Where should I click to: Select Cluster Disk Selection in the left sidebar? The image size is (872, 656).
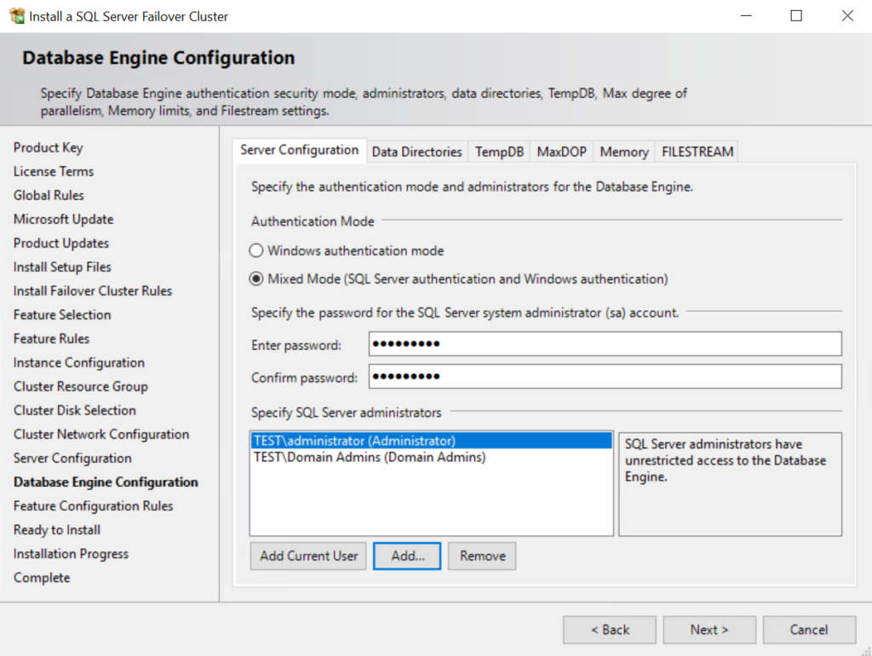tap(74, 410)
